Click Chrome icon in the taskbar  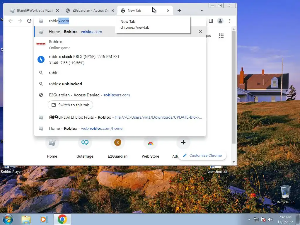click(62, 219)
